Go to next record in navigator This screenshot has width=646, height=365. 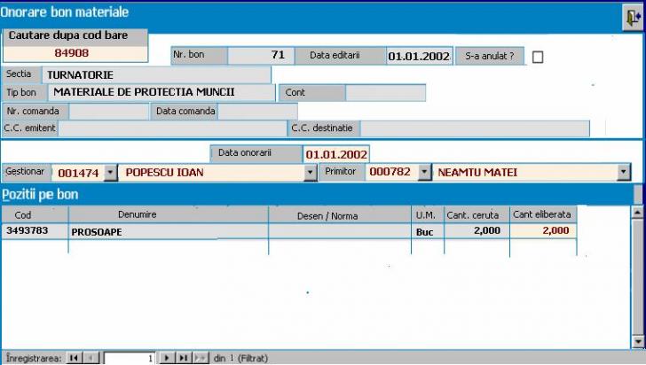click(x=166, y=358)
